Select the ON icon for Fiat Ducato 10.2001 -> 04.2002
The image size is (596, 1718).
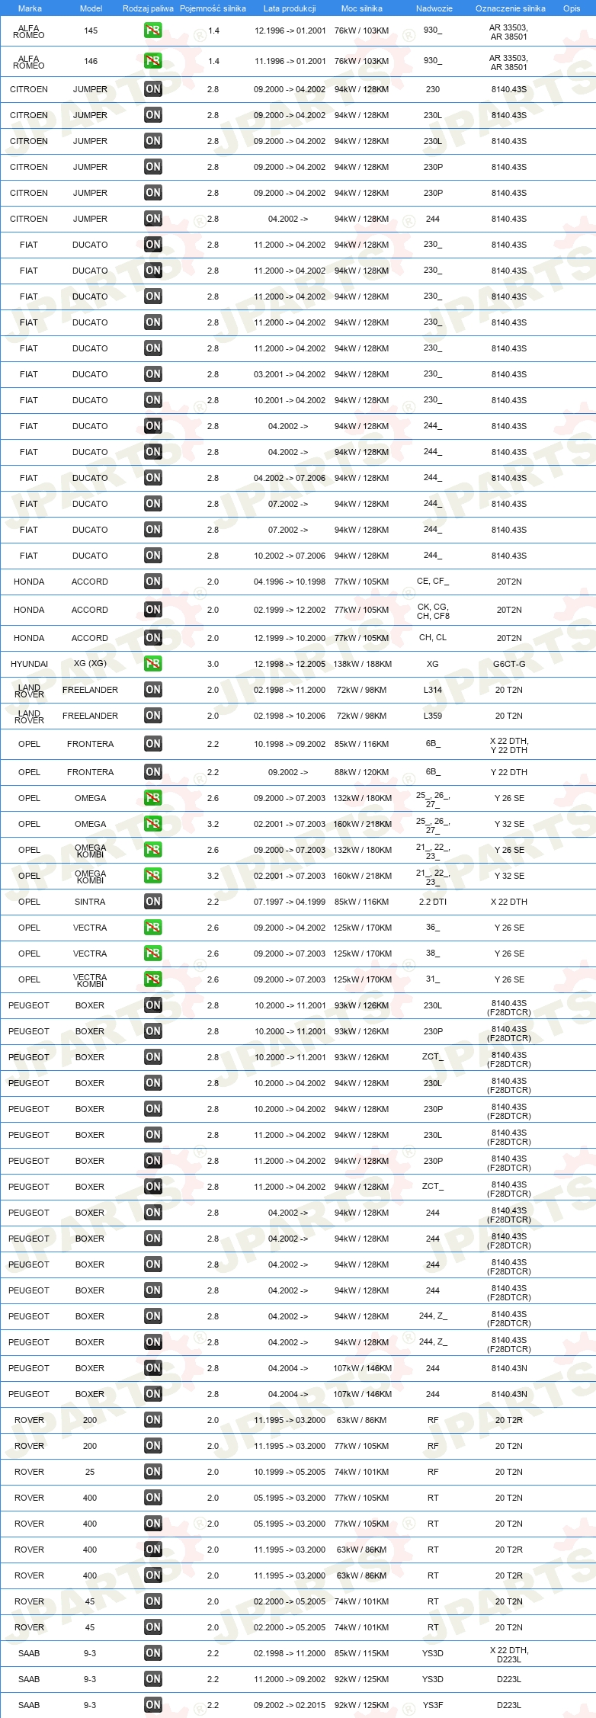click(x=152, y=400)
